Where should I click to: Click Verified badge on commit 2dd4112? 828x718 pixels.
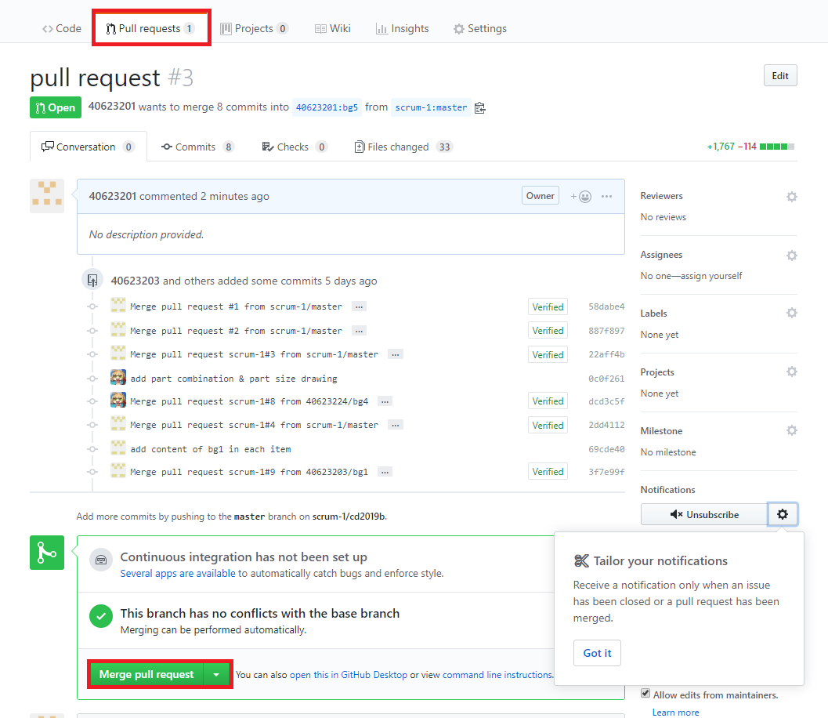[548, 426]
